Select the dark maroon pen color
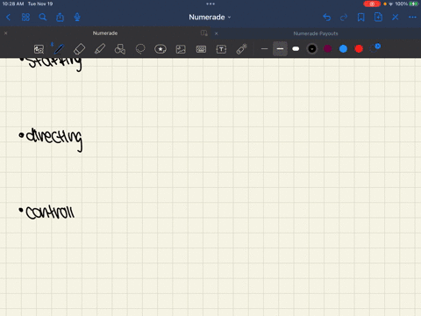 (x=328, y=49)
